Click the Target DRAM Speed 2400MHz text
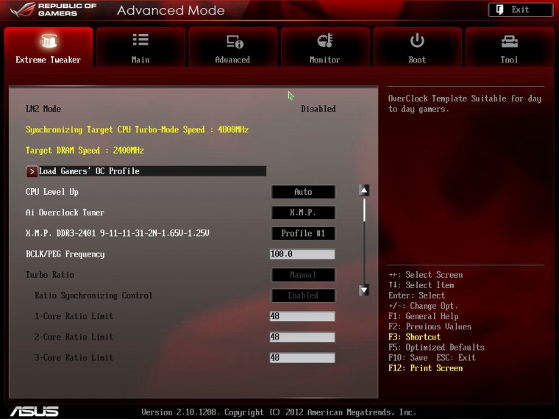The image size is (559, 419). [x=85, y=151]
